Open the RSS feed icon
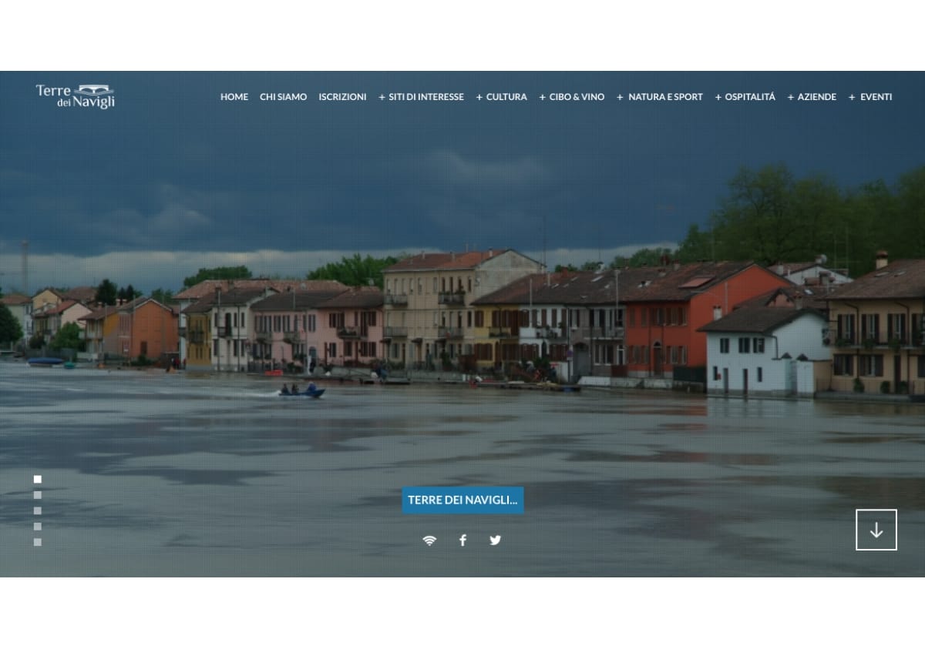925x649 pixels. (429, 540)
